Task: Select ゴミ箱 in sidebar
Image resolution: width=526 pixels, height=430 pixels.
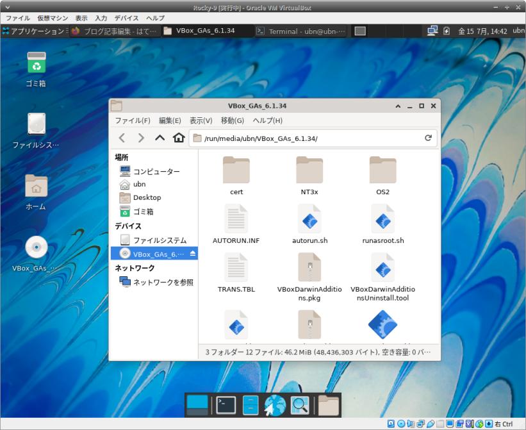Action: [x=154, y=211]
